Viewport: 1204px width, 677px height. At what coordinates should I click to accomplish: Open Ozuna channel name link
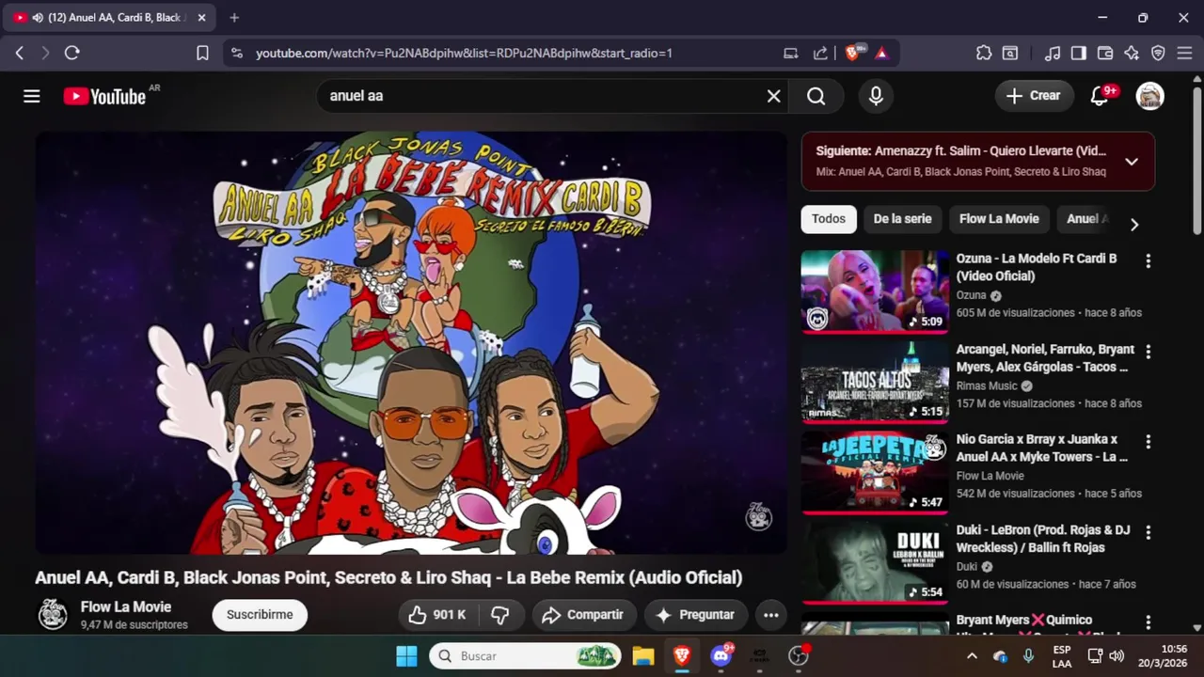click(x=972, y=295)
